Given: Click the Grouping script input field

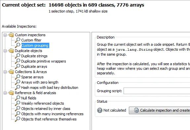Looking at the screenshot, I should click(x=157, y=91).
